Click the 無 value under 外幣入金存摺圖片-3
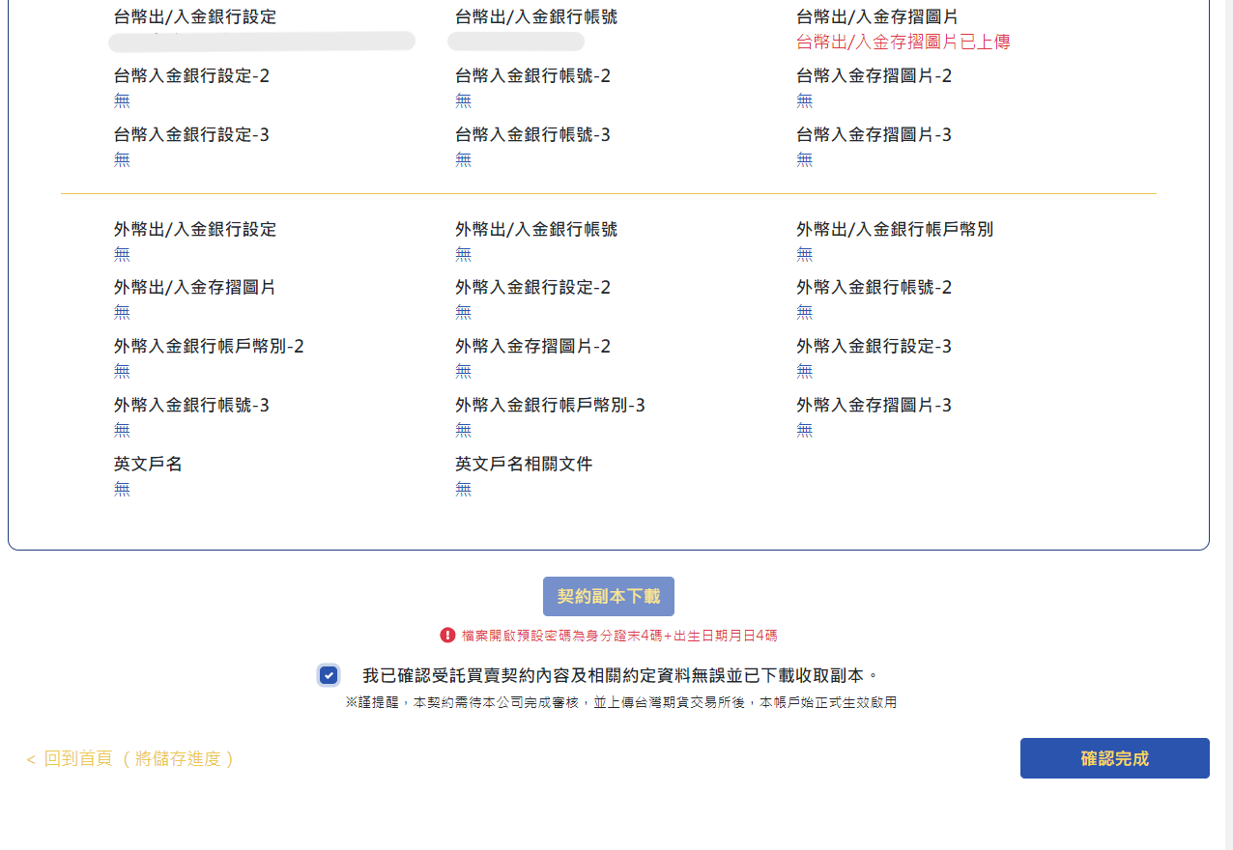 804,430
